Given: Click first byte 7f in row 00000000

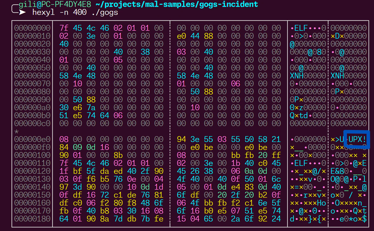Looking at the screenshot, I should [x=64, y=28].
